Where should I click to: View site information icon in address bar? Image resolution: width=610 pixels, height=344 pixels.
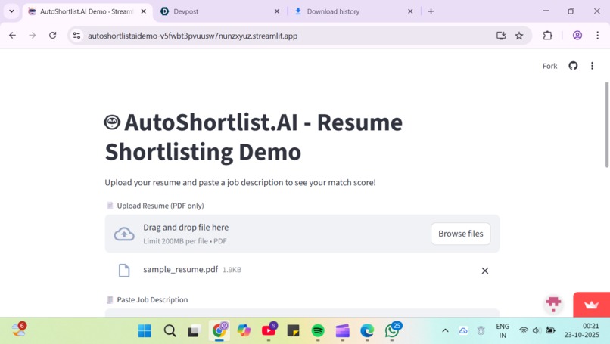click(x=76, y=36)
